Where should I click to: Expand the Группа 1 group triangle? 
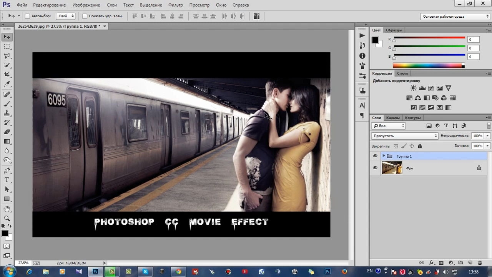coord(384,156)
